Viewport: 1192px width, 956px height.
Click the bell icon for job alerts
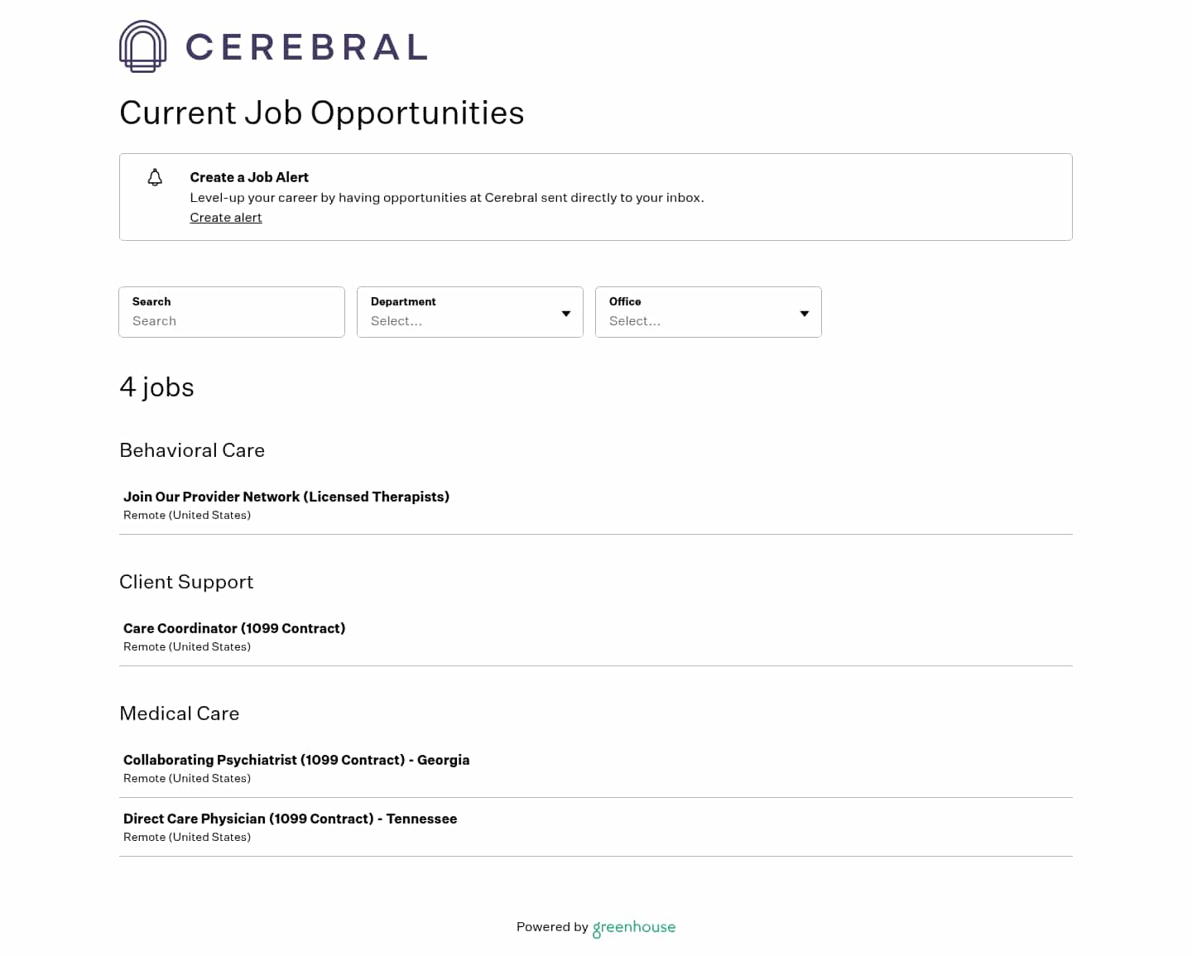click(x=155, y=177)
